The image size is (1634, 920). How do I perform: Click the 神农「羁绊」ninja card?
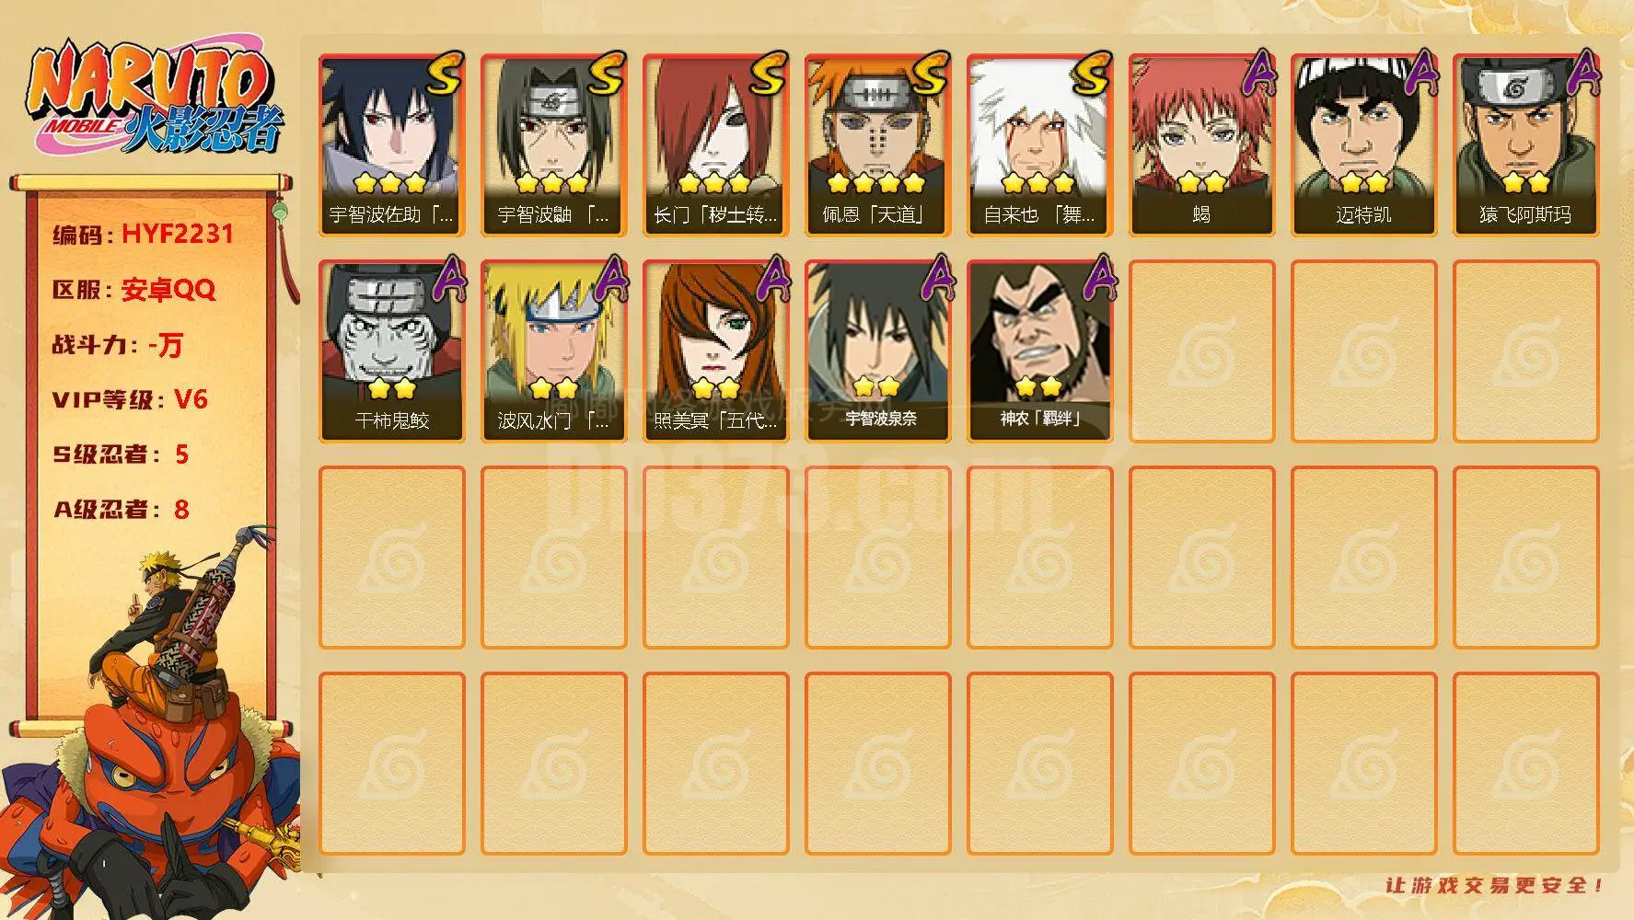[1039, 351]
